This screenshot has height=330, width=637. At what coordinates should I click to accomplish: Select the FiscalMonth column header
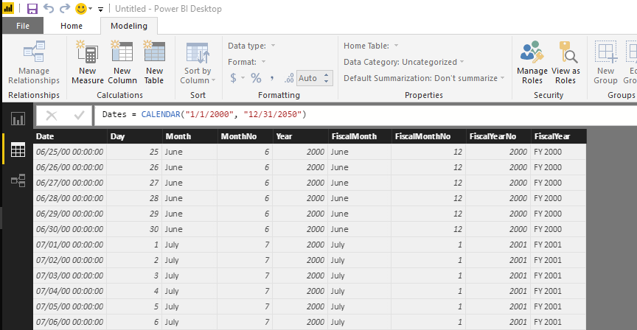360,136
